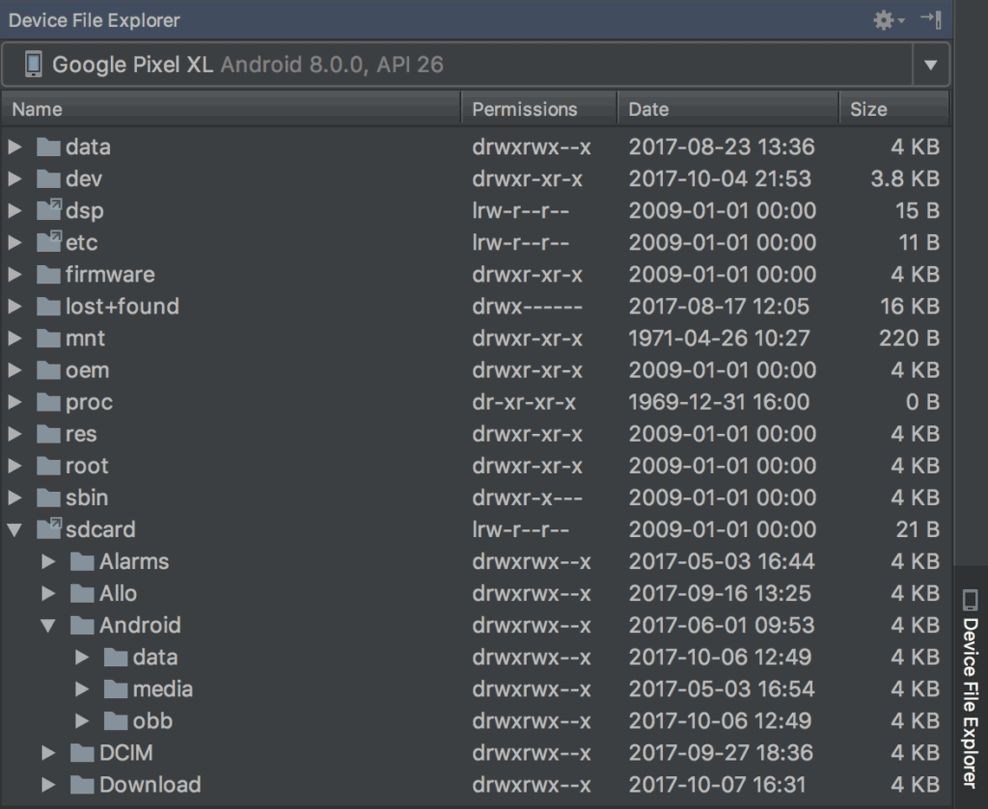Select the etc symlink folder icon

49,243
